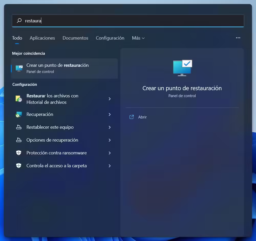Switch to Aplicaciones tab
The image size is (256, 241).
(42, 38)
